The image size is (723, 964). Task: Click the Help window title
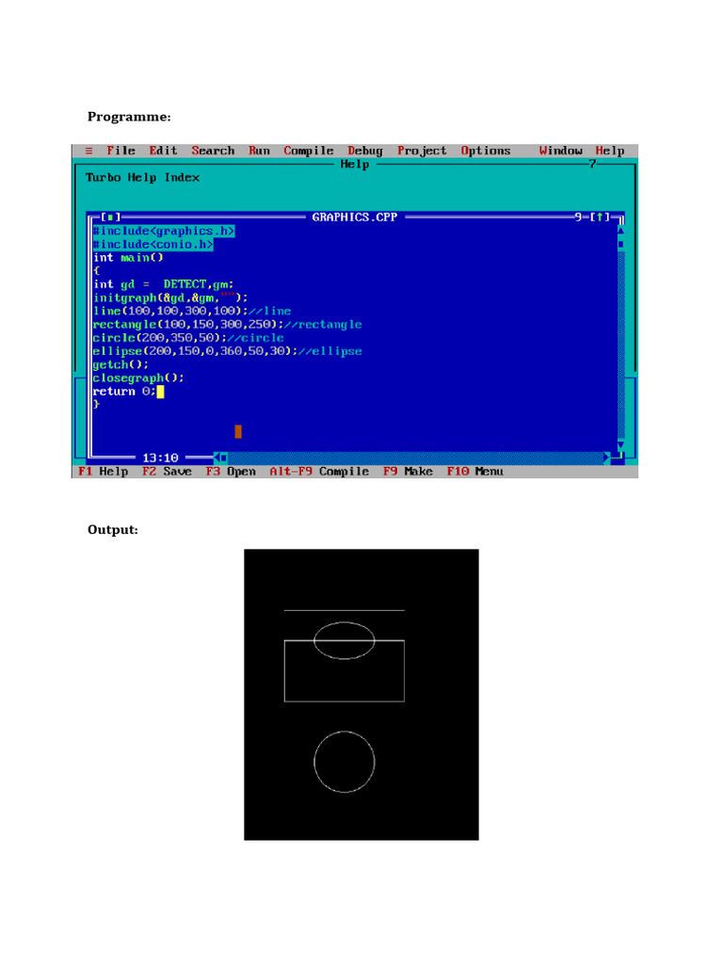pos(355,164)
